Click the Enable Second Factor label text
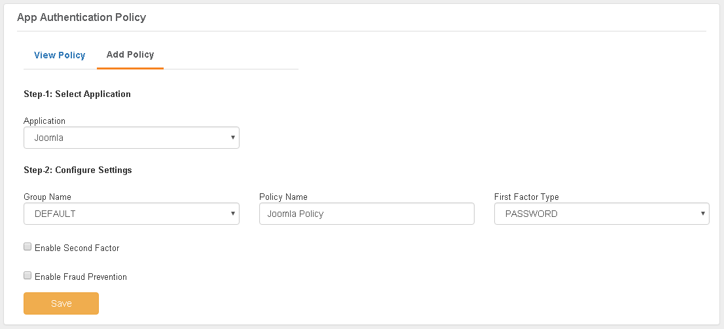Viewport: 724px width, 329px height. [77, 248]
